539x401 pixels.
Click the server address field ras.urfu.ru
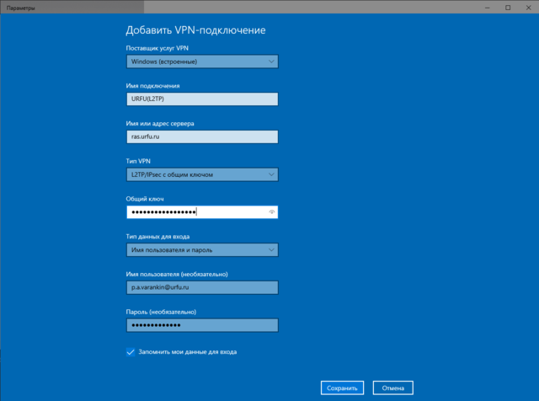click(202, 136)
